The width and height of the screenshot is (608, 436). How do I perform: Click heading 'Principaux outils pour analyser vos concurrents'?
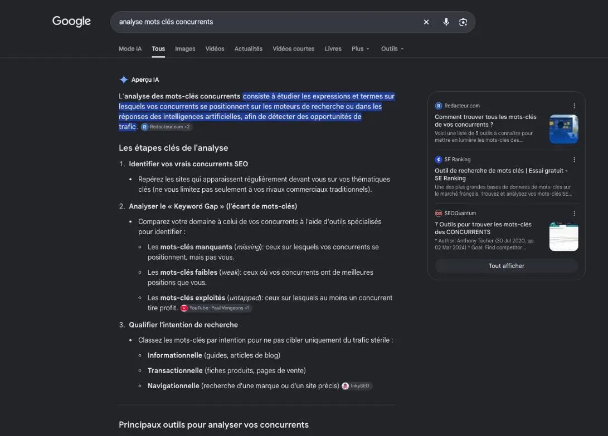pyautogui.click(x=213, y=425)
